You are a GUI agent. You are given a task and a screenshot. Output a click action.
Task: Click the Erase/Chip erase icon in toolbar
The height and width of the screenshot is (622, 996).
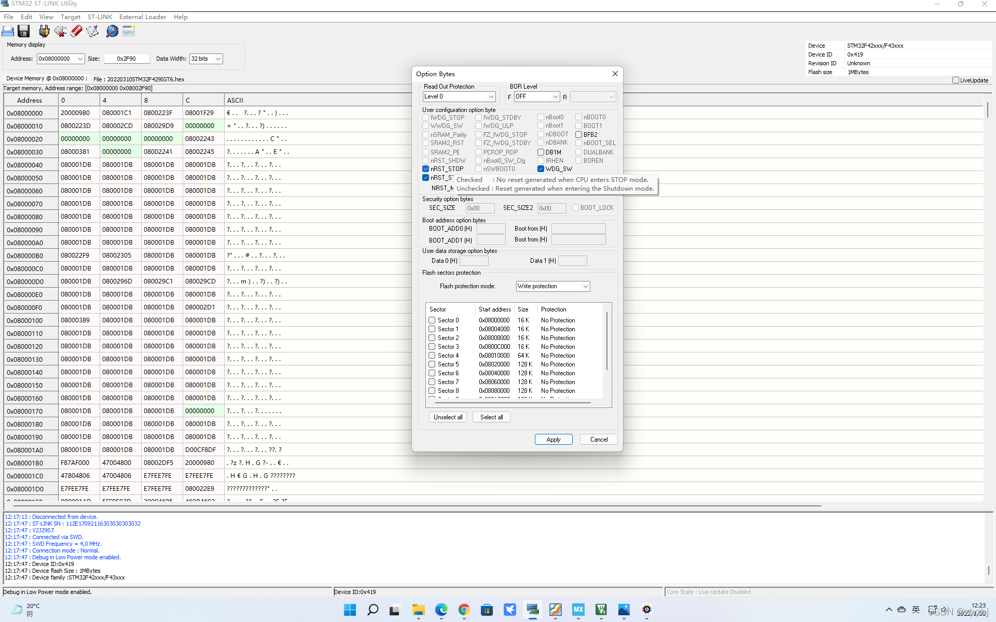point(77,31)
